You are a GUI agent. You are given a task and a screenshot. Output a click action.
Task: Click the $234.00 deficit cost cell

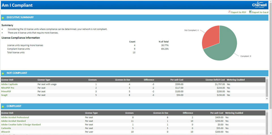[x=221, y=88]
